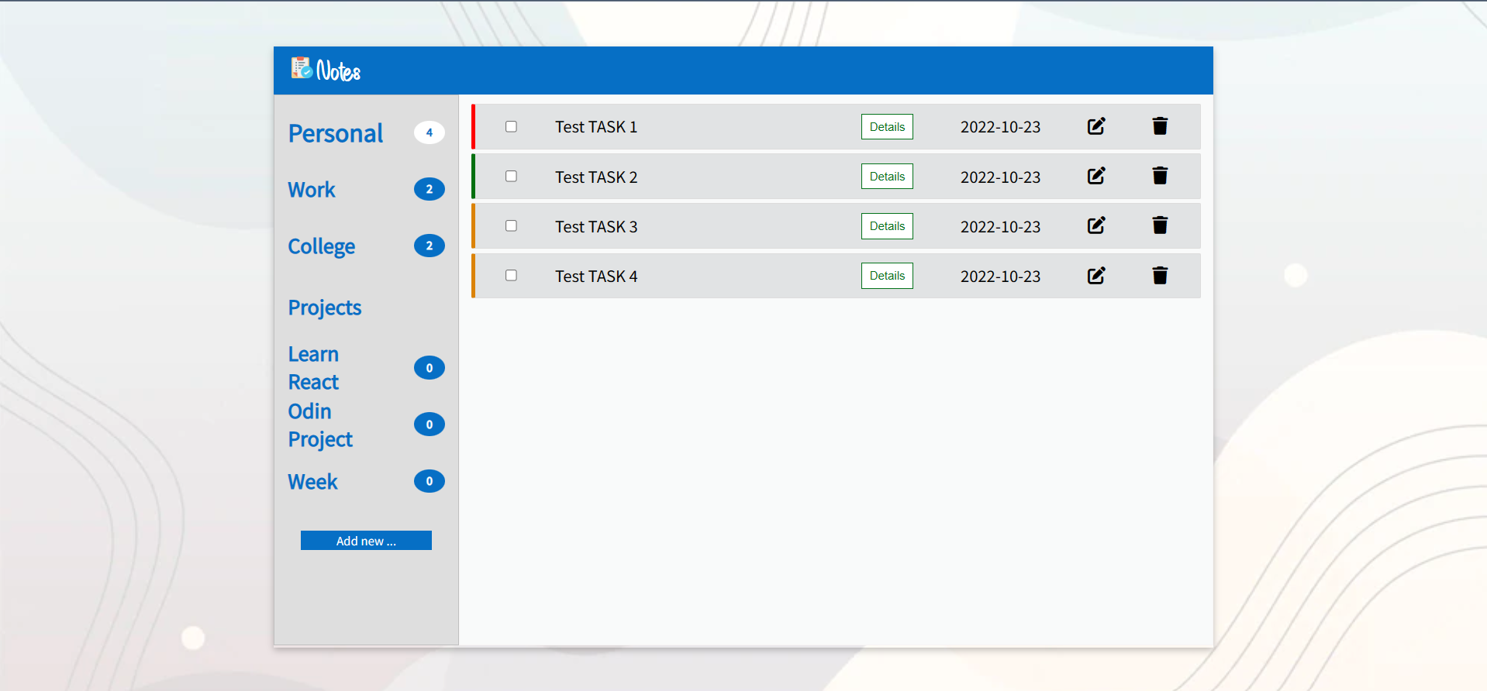The width and height of the screenshot is (1487, 691).
Task: Delete Test TASK 2 using trash icon
Action: tap(1160, 176)
